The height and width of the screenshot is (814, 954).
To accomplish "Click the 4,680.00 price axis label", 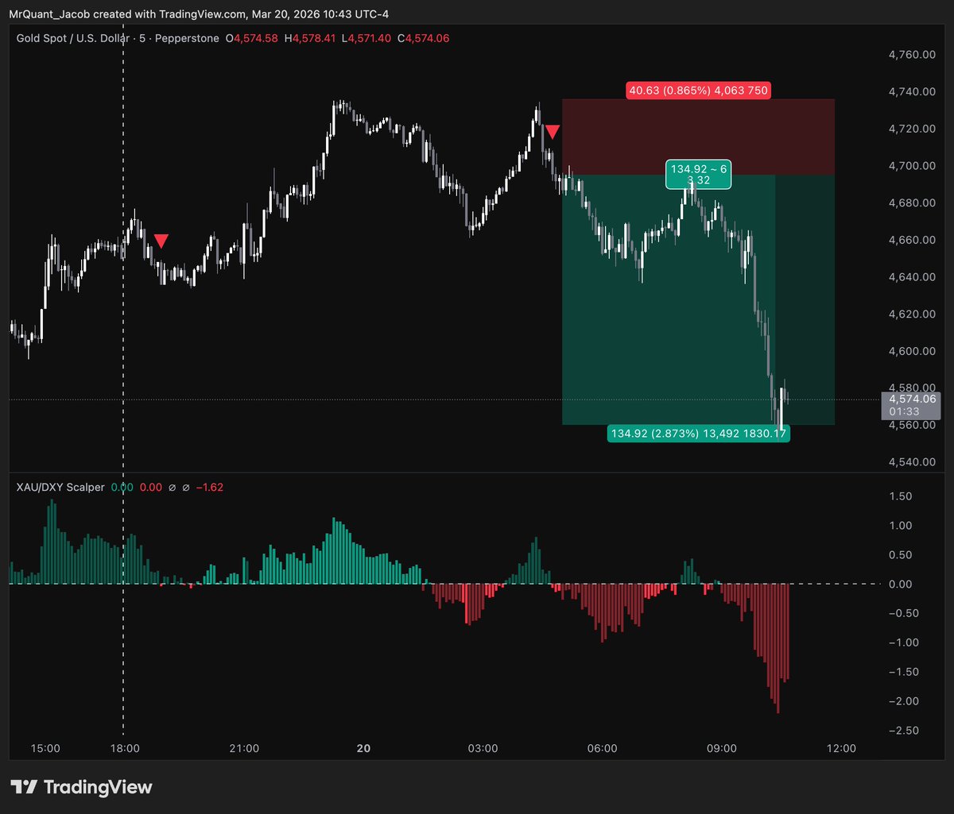I will click(910, 203).
